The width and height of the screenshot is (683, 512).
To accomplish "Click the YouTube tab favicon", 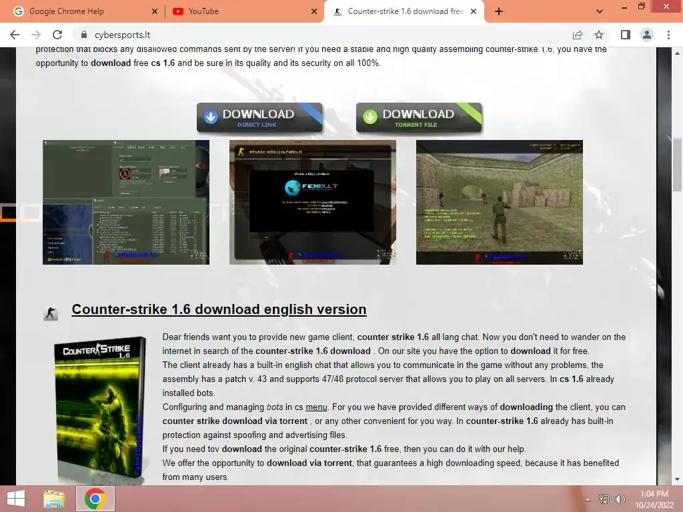I will 178,11.
